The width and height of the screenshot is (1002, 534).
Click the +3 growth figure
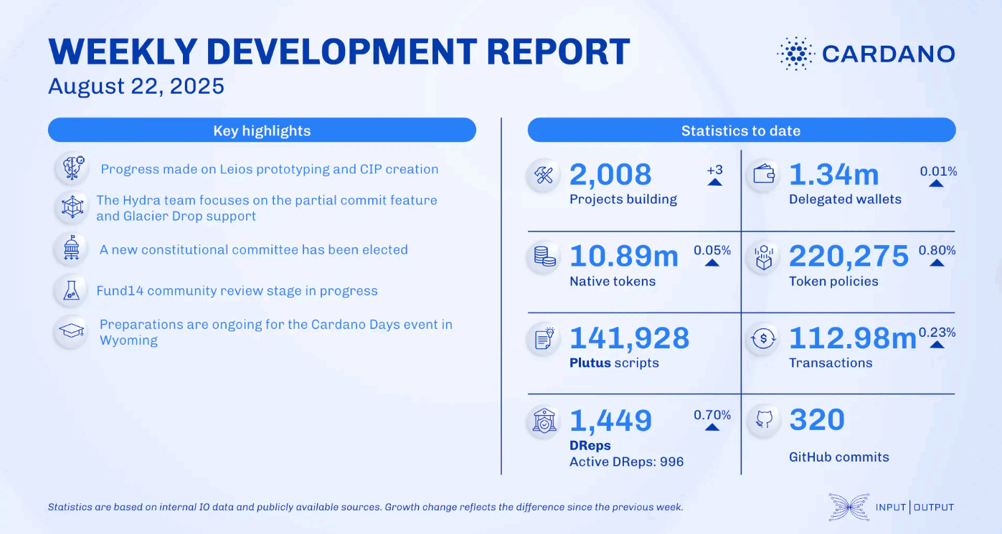tap(714, 170)
